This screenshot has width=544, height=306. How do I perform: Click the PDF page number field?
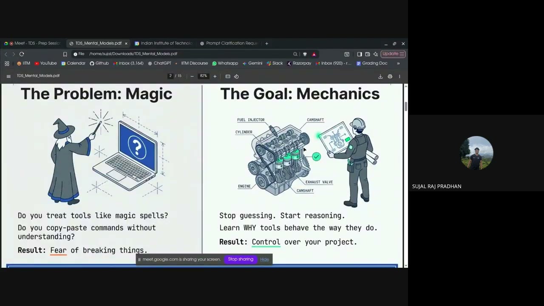point(170,76)
